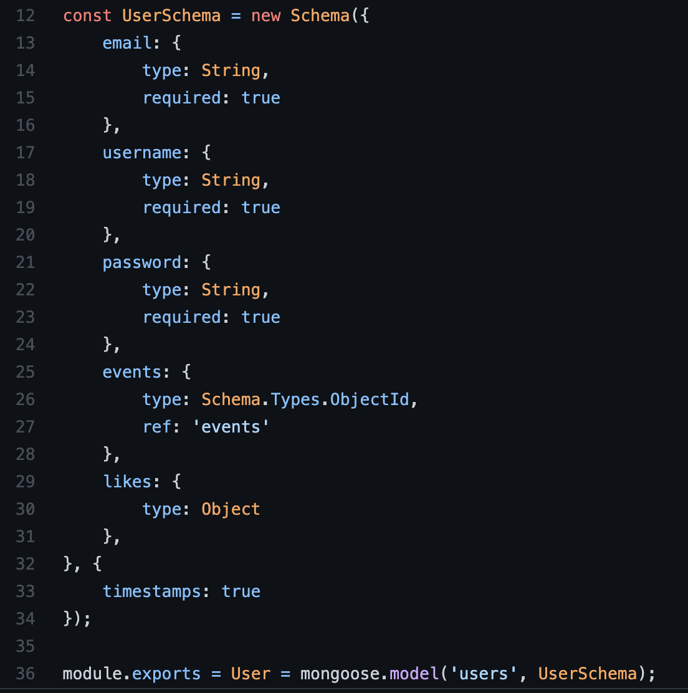The height and width of the screenshot is (693, 688).
Task: Click the 'new' keyword before Schema
Action: point(265,16)
